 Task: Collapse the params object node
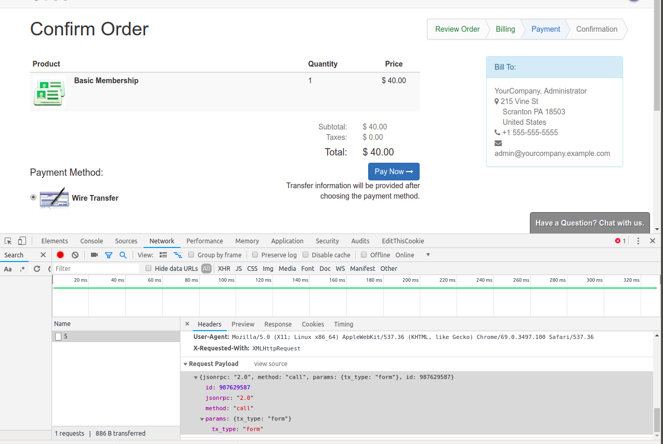point(202,419)
